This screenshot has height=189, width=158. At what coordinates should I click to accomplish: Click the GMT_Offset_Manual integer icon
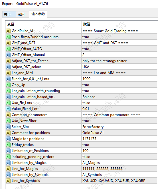point(8,55)
